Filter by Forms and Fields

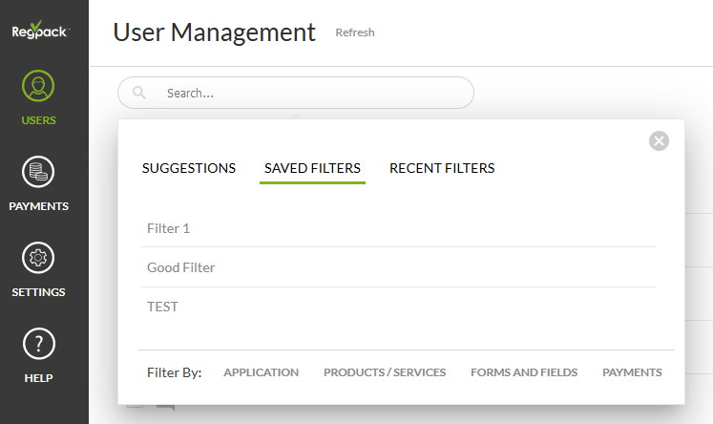pos(524,372)
